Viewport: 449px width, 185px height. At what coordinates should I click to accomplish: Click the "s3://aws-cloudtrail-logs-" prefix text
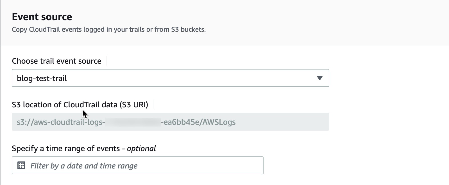[x=61, y=122]
